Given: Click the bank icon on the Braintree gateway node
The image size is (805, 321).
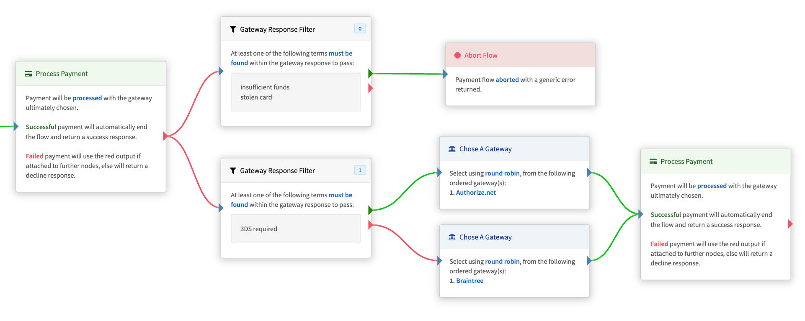Looking at the screenshot, I should click(x=452, y=237).
